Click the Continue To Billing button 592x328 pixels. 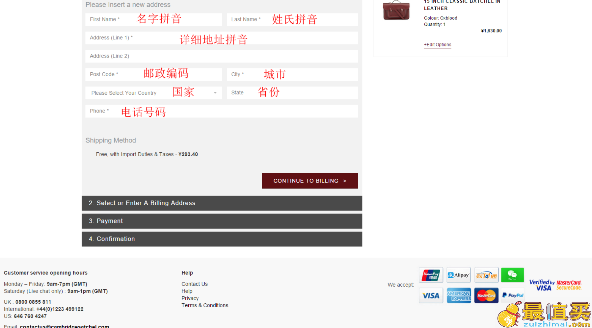pos(310,181)
